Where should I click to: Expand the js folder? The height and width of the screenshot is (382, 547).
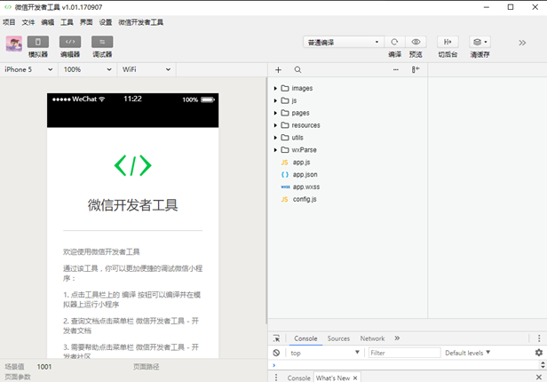pos(275,100)
